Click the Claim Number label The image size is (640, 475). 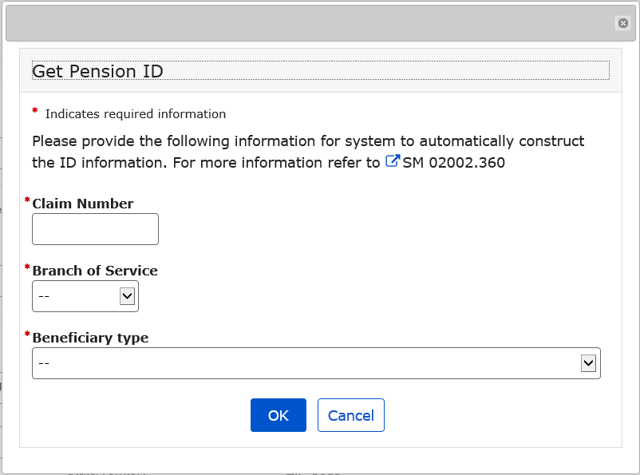83,204
